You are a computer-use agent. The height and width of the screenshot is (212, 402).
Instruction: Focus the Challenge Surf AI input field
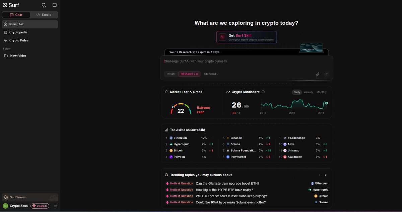(x=247, y=62)
